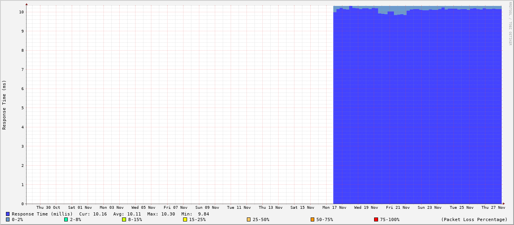Select the red 75-100% legend swatch
This screenshot has width=514, height=225.
tap(376, 219)
